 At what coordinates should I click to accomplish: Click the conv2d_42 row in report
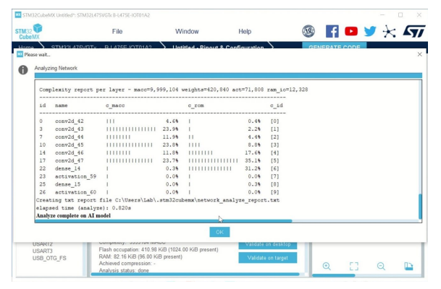[159, 121]
